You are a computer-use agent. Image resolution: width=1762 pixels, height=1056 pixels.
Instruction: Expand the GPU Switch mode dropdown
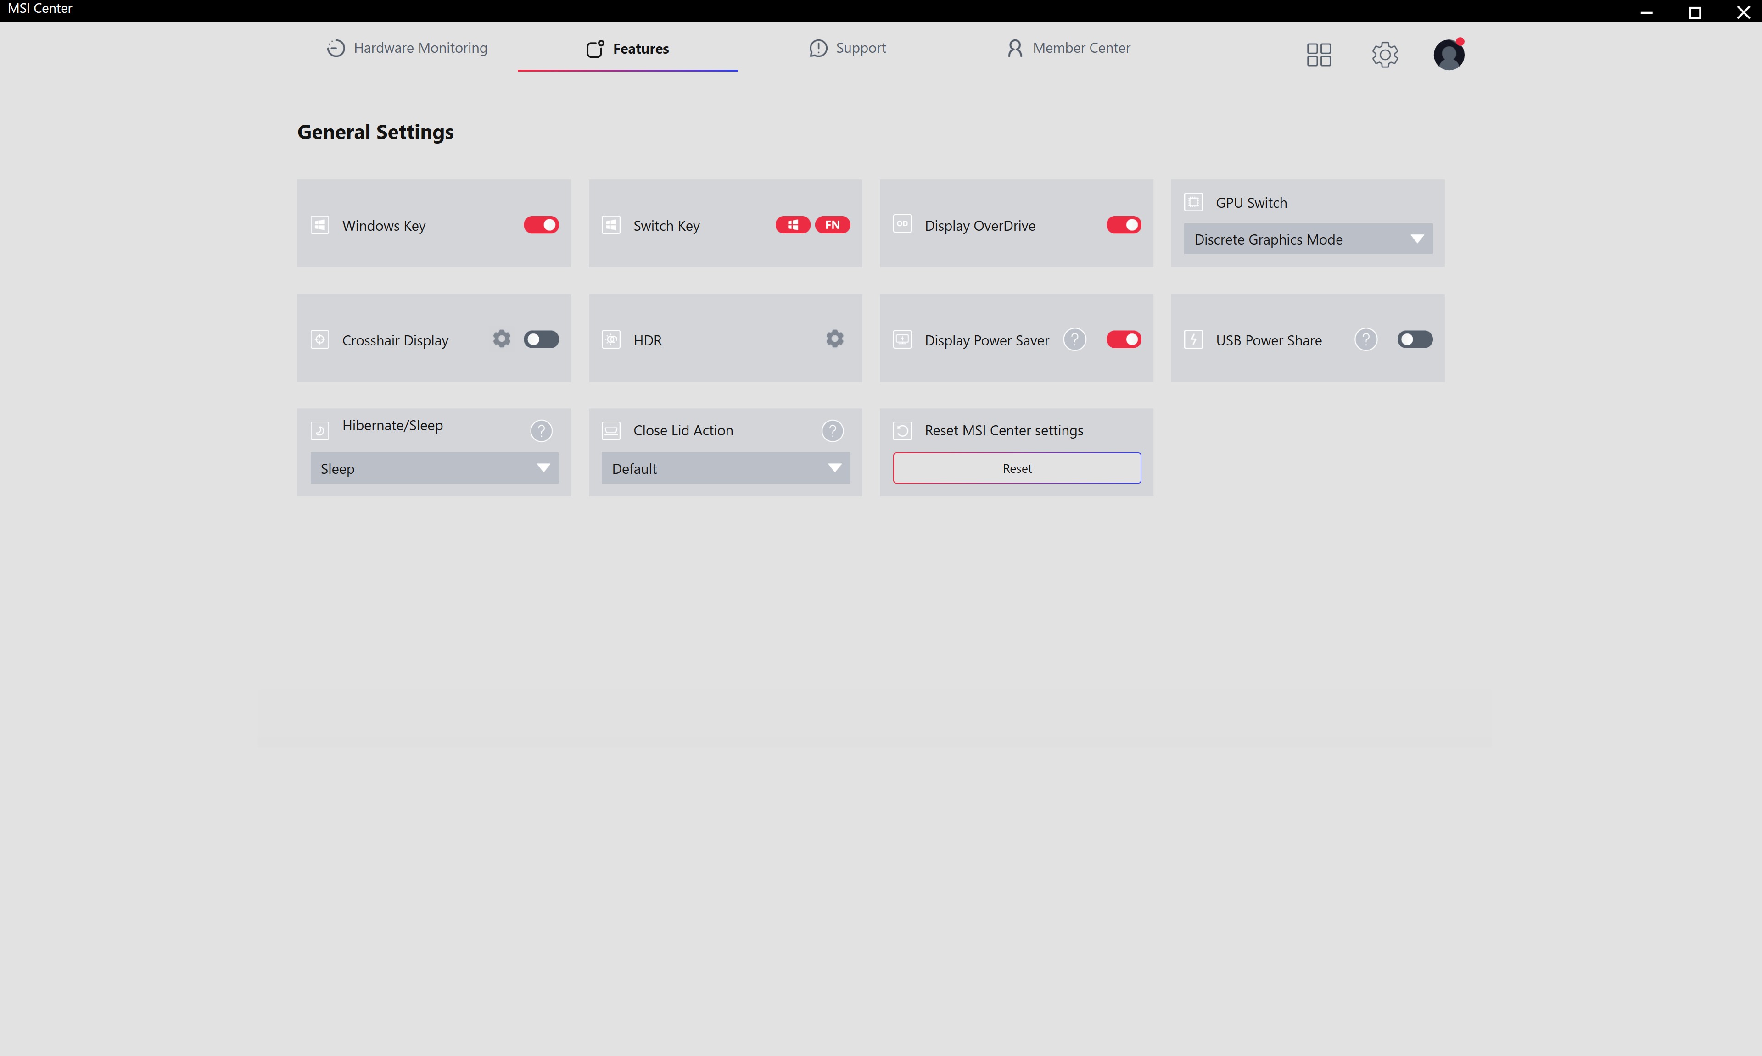pyautogui.click(x=1308, y=239)
